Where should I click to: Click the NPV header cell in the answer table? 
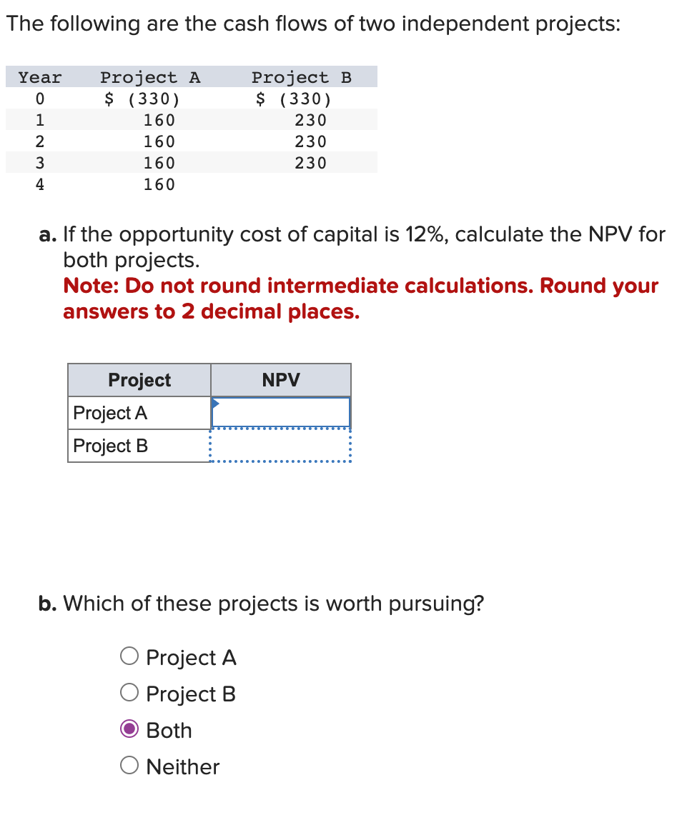coord(280,380)
